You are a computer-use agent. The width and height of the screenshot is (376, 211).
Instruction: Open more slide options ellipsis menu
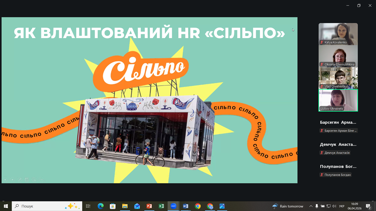click(x=41, y=180)
